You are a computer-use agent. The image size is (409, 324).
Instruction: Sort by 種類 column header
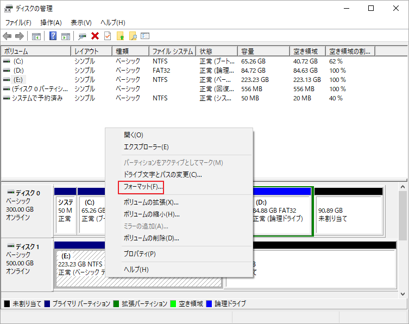point(131,52)
